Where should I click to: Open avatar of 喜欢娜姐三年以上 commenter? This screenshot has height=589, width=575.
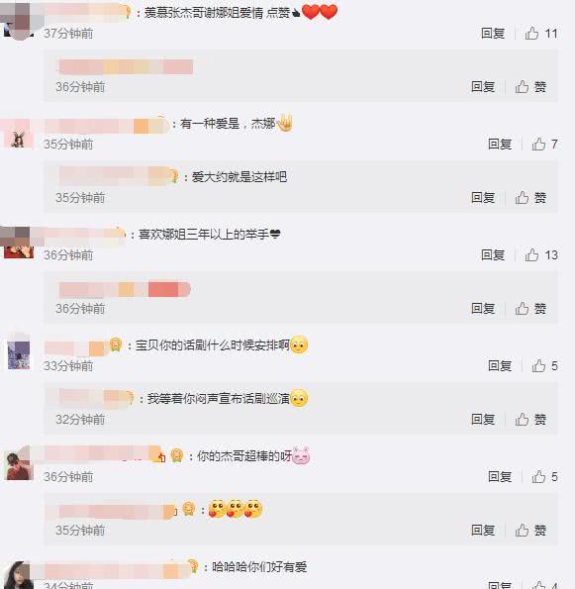(x=18, y=245)
